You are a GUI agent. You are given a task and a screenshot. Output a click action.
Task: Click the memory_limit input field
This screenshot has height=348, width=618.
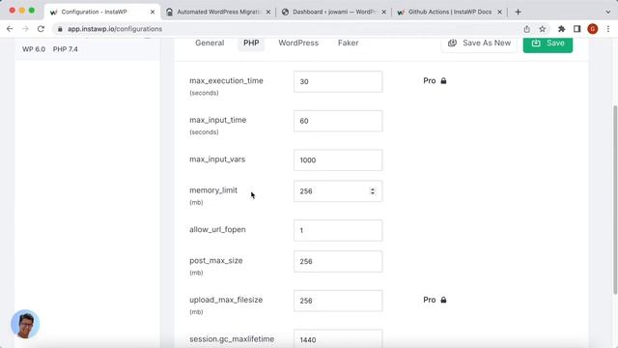[x=338, y=191]
